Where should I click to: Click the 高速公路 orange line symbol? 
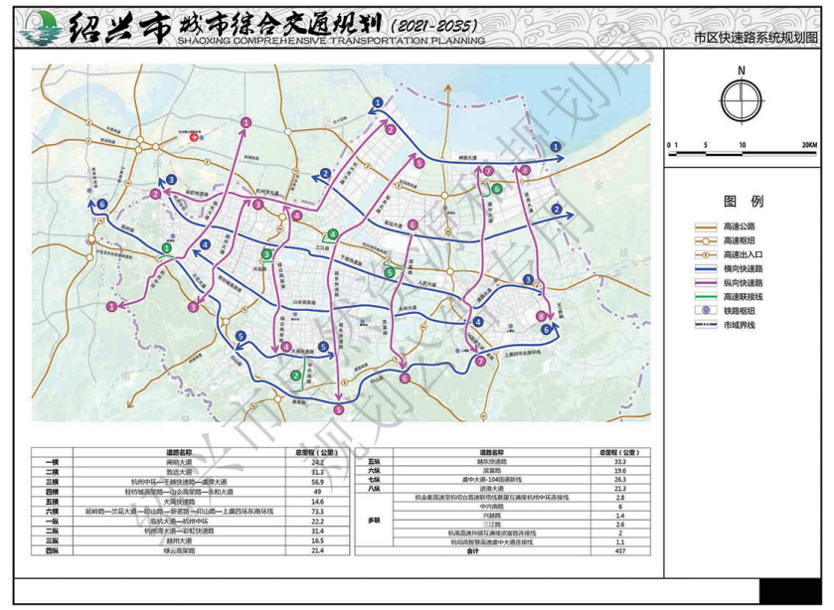click(x=706, y=227)
